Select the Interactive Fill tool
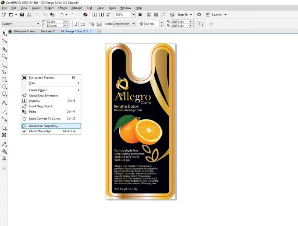The width and height of the screenshot is (298, 226). [4, 151]
